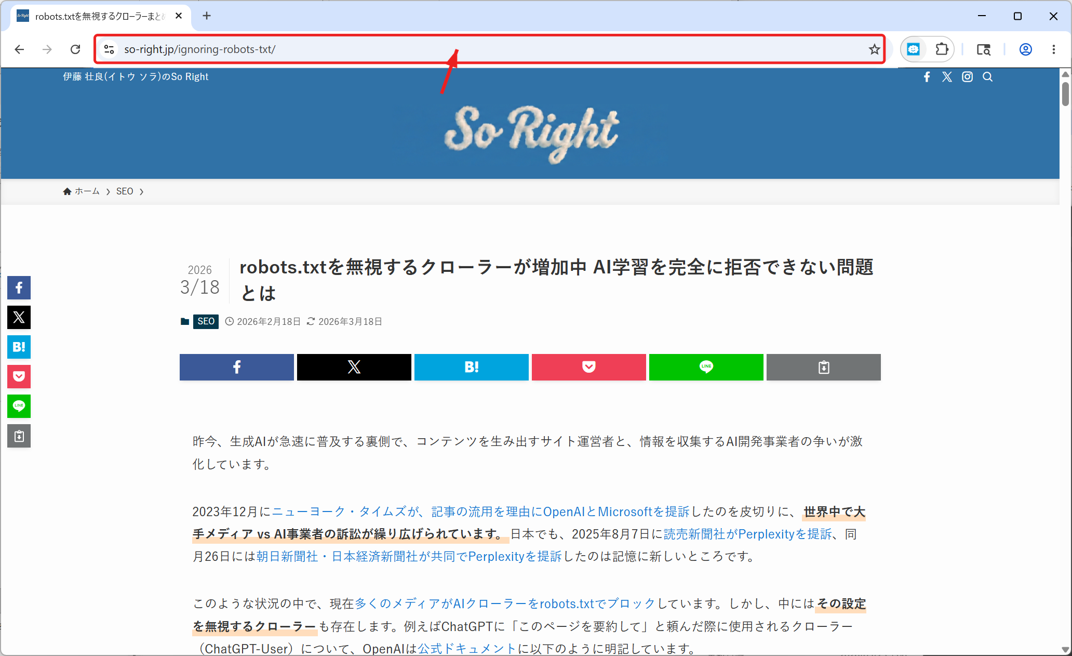
Task: Open the 朝日新聞社・日本経済新聞社 lawsuit link
Action: pyautogui.click(x=409, y=556)
